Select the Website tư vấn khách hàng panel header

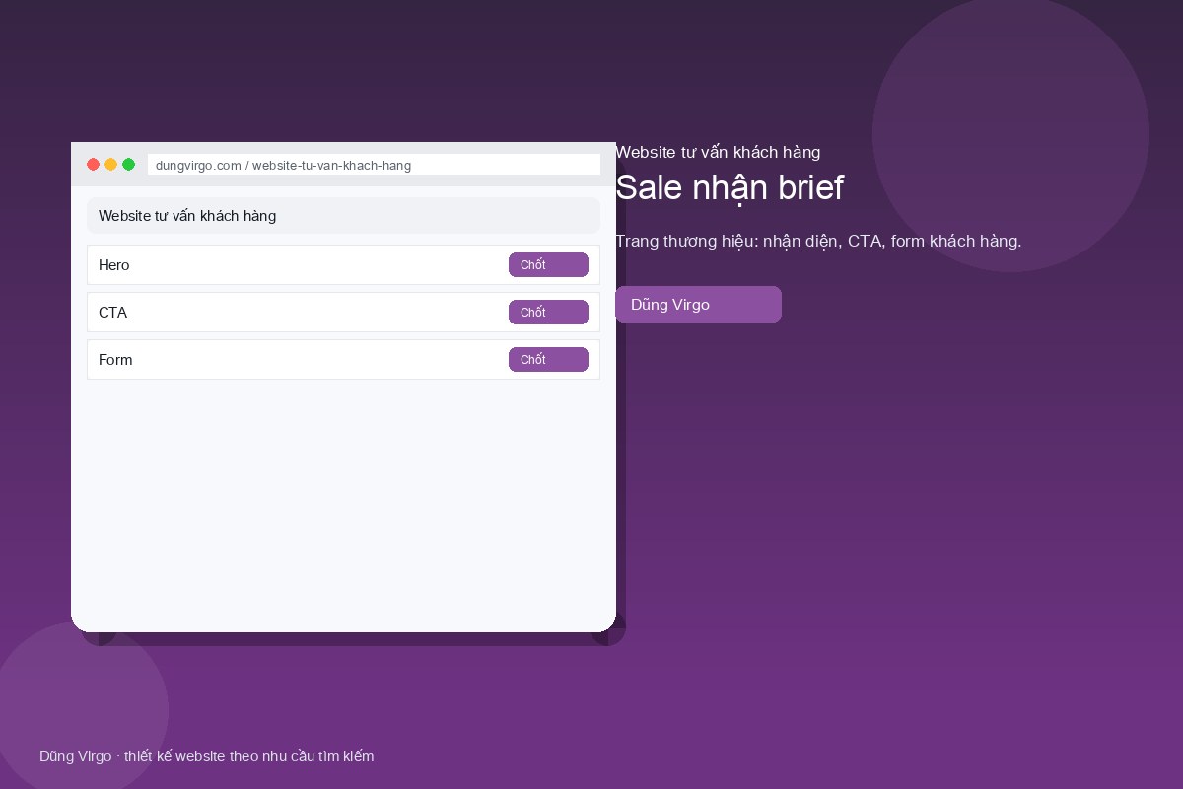(x=343, y=216)
